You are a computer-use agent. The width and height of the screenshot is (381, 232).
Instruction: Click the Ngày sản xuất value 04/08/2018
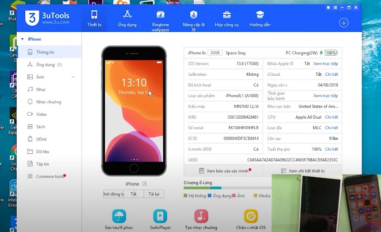(328, 85)
